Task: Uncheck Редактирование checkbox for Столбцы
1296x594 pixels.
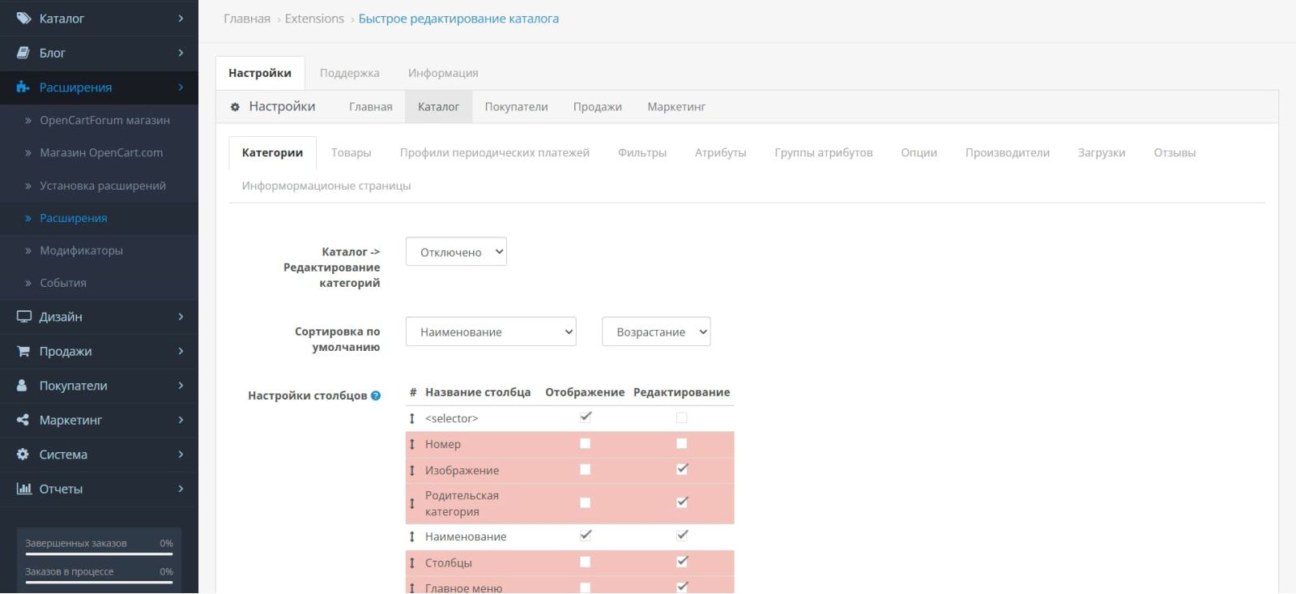Action: [x=682, y=562]
